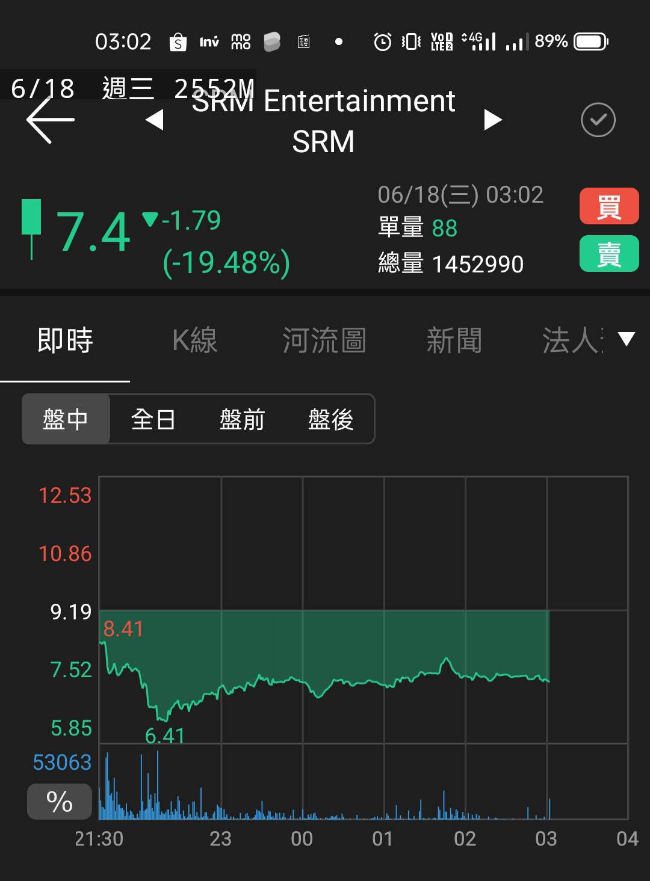The height and width of the screenshot is (881, 650).
Task: Tap the back arrow icon
Action: [x=51, y=120]
